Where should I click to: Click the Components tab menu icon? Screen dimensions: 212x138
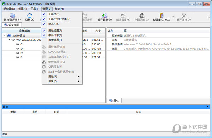point(44,62)
